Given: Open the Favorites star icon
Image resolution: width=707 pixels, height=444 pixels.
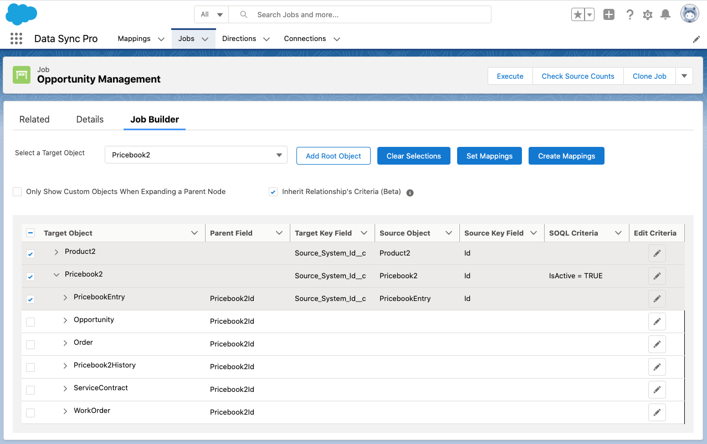Looking at the screenshot, I should pos(578,15).
